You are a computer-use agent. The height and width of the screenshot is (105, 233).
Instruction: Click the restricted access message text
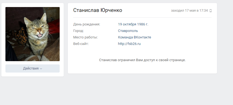[x=142, y=60]
